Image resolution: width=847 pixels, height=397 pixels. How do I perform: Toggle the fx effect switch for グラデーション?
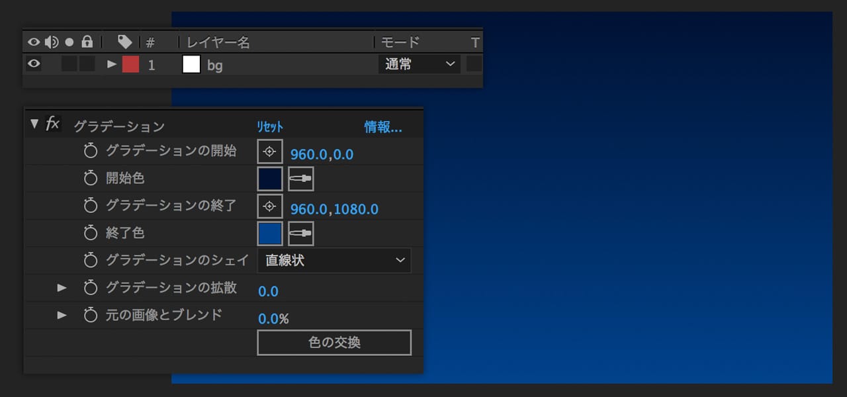(52, 124)
